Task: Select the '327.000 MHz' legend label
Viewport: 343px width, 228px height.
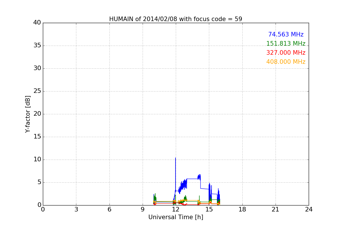Action: pos(286,53)
